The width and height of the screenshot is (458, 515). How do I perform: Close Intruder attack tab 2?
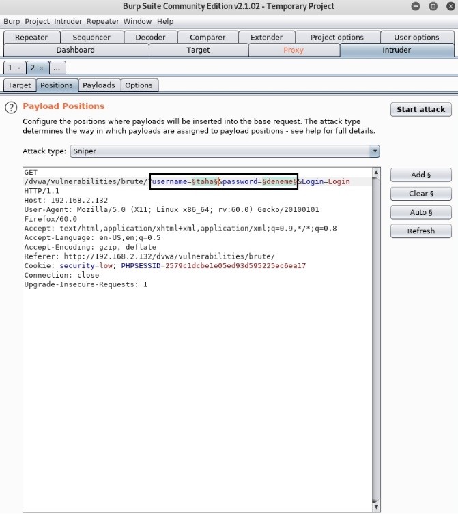tap(42, 68)
